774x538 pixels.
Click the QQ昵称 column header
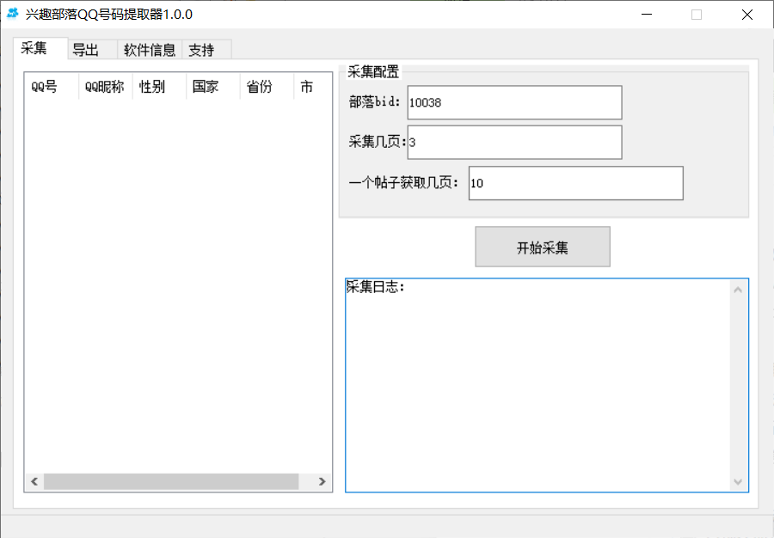coord(105,87)
